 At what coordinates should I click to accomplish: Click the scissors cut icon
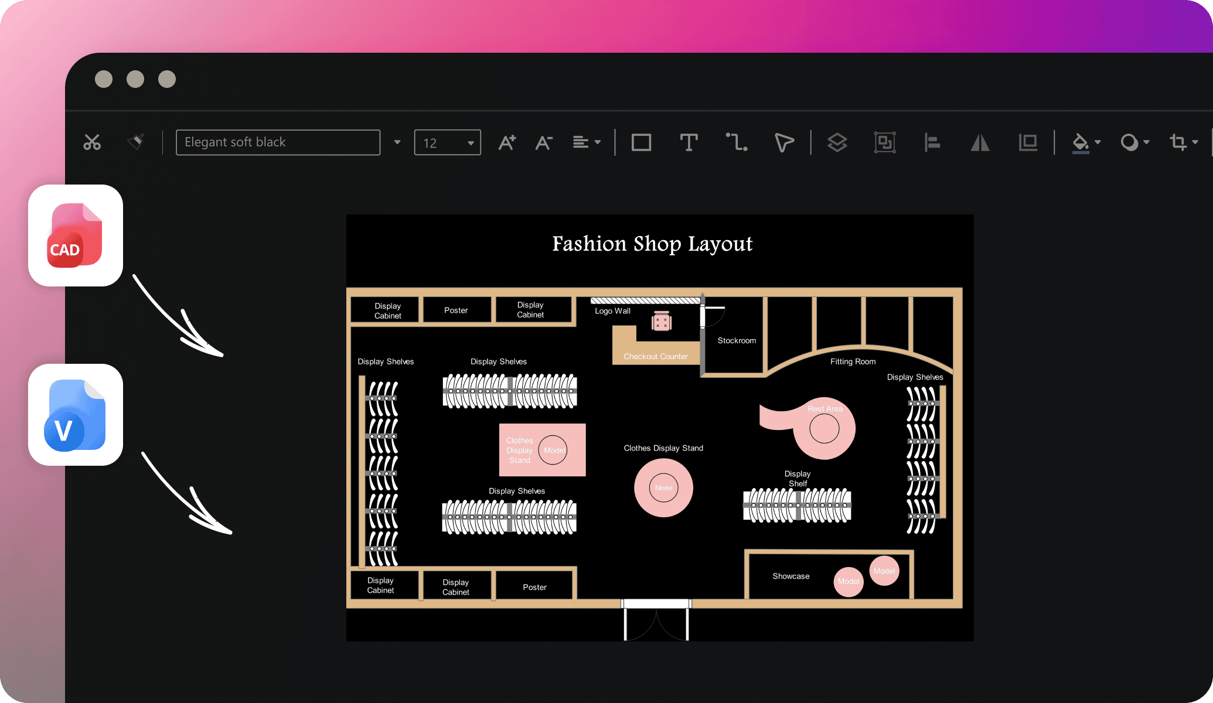pyautogui.click(x=92, y=142)
